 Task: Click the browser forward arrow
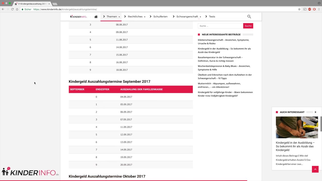click(8, 9)
